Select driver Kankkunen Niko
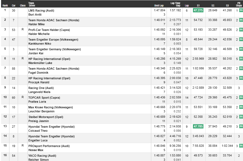This screenshot has width=243, height=161. click(40, 44)
